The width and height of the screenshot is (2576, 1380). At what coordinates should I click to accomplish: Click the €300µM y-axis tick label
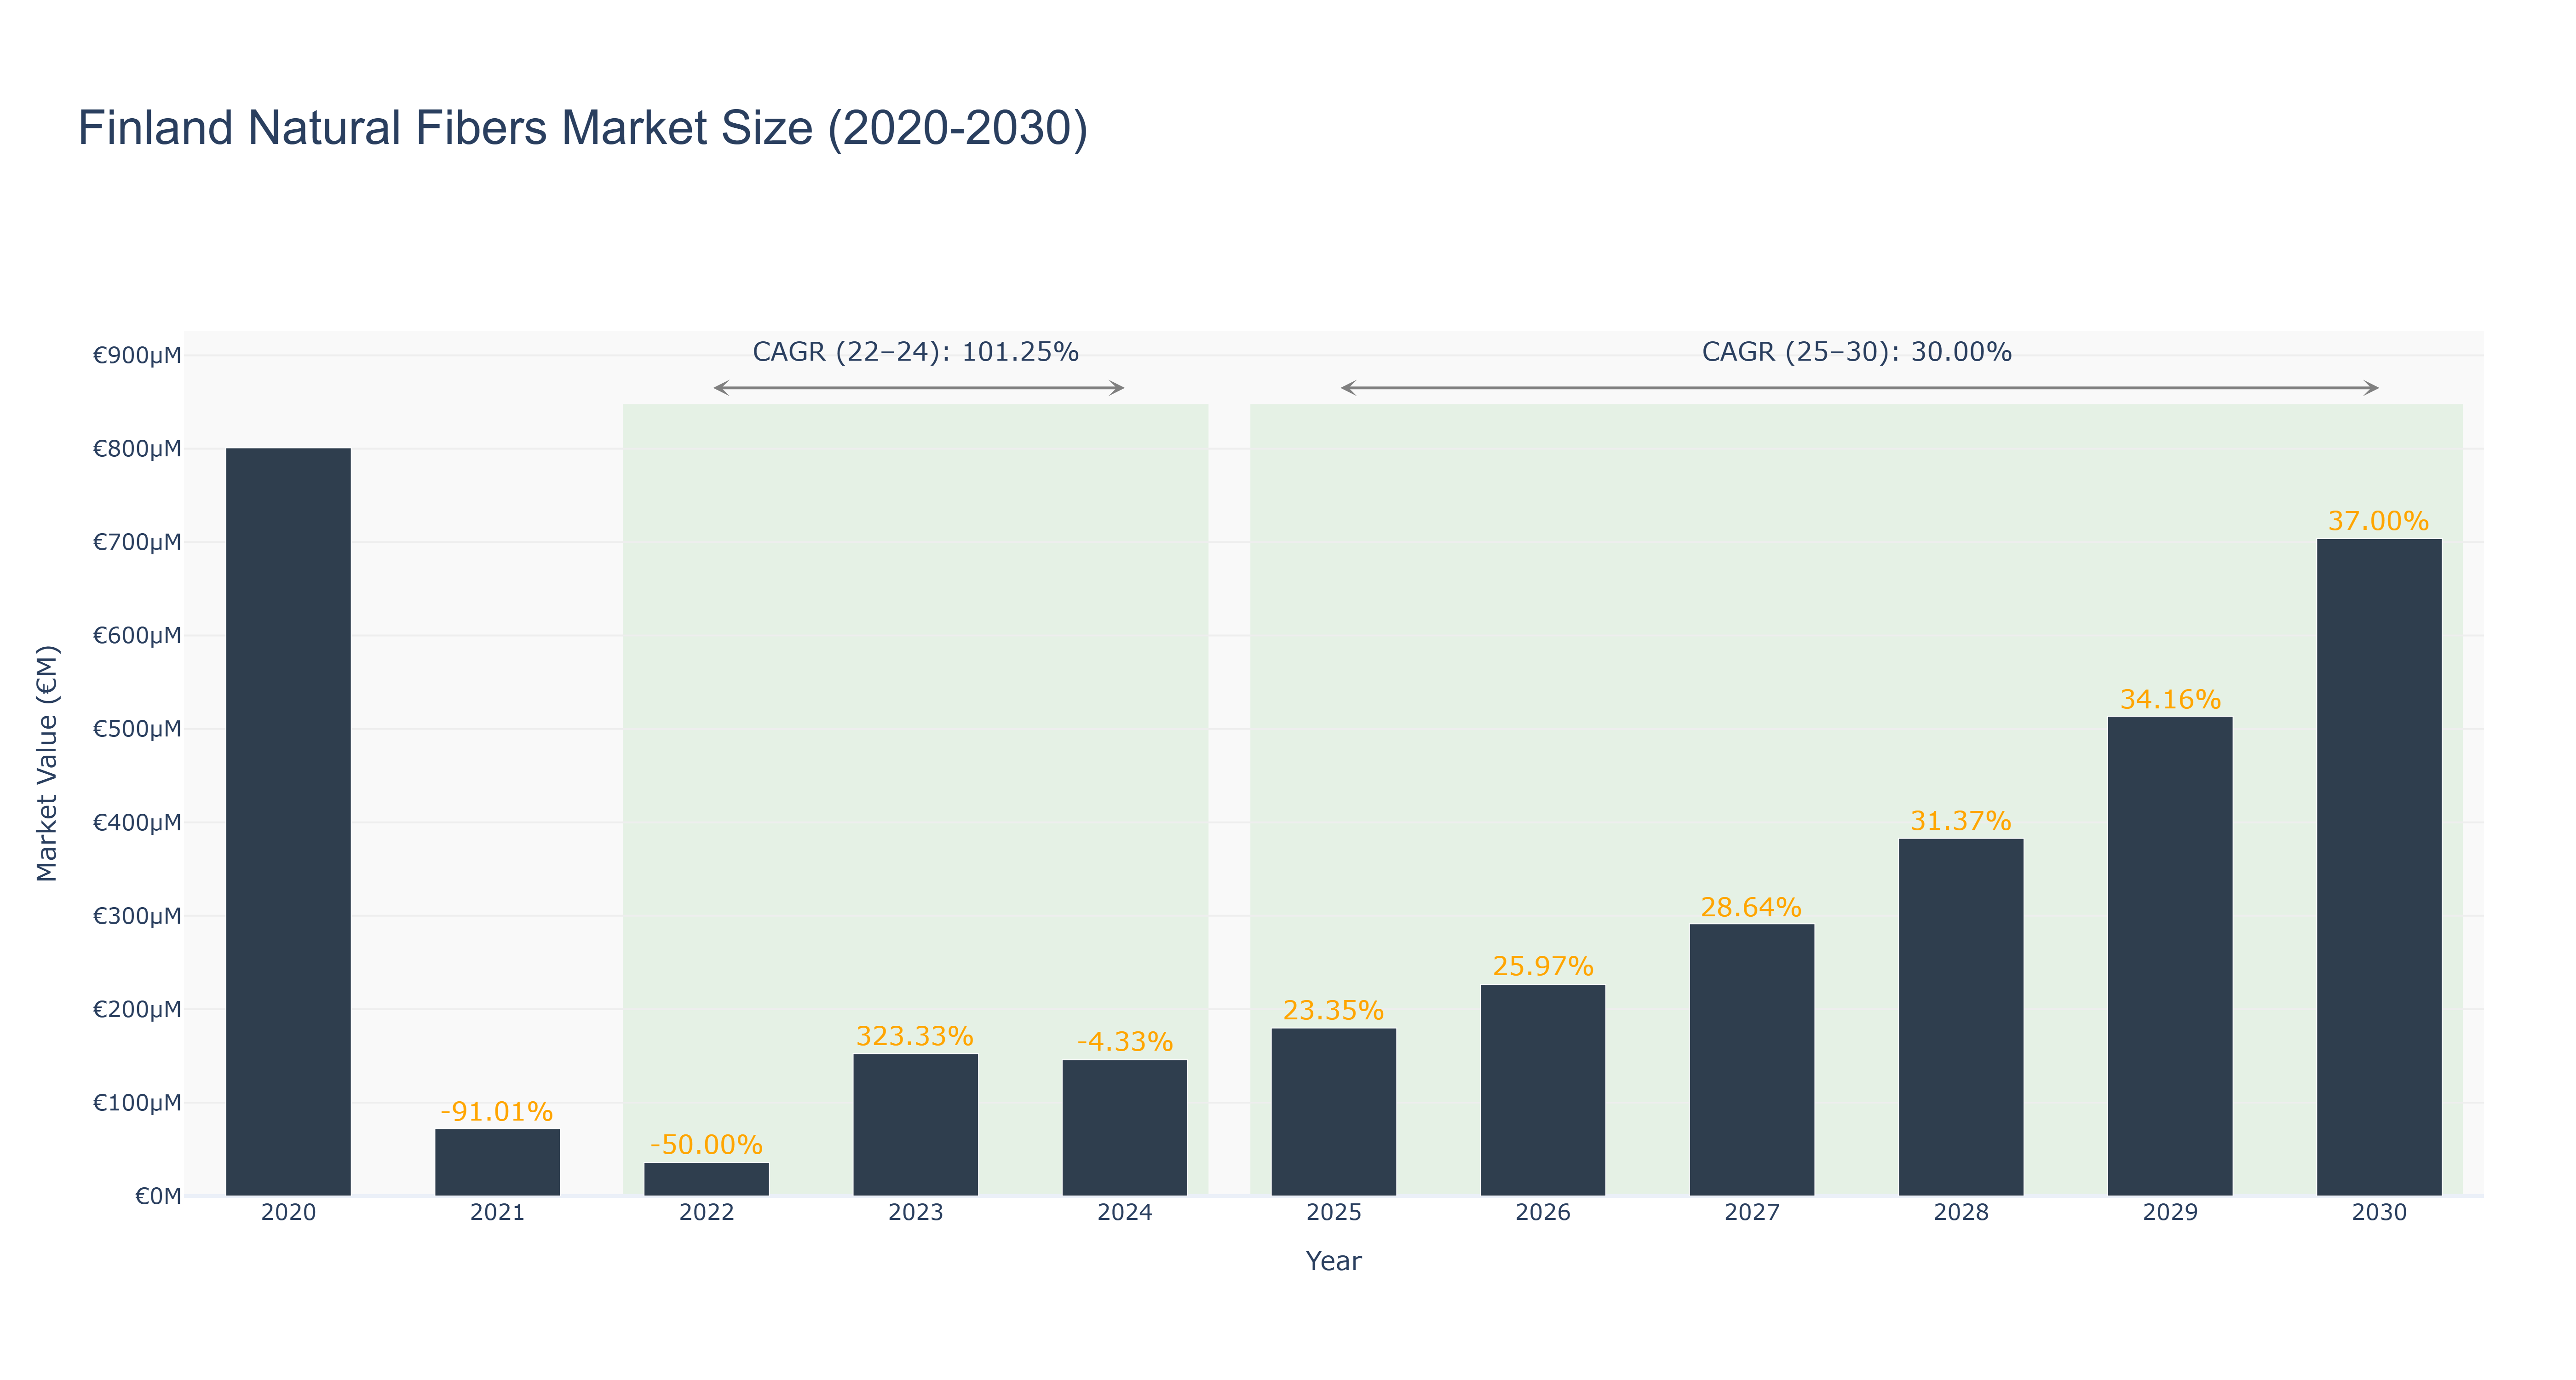137,915
